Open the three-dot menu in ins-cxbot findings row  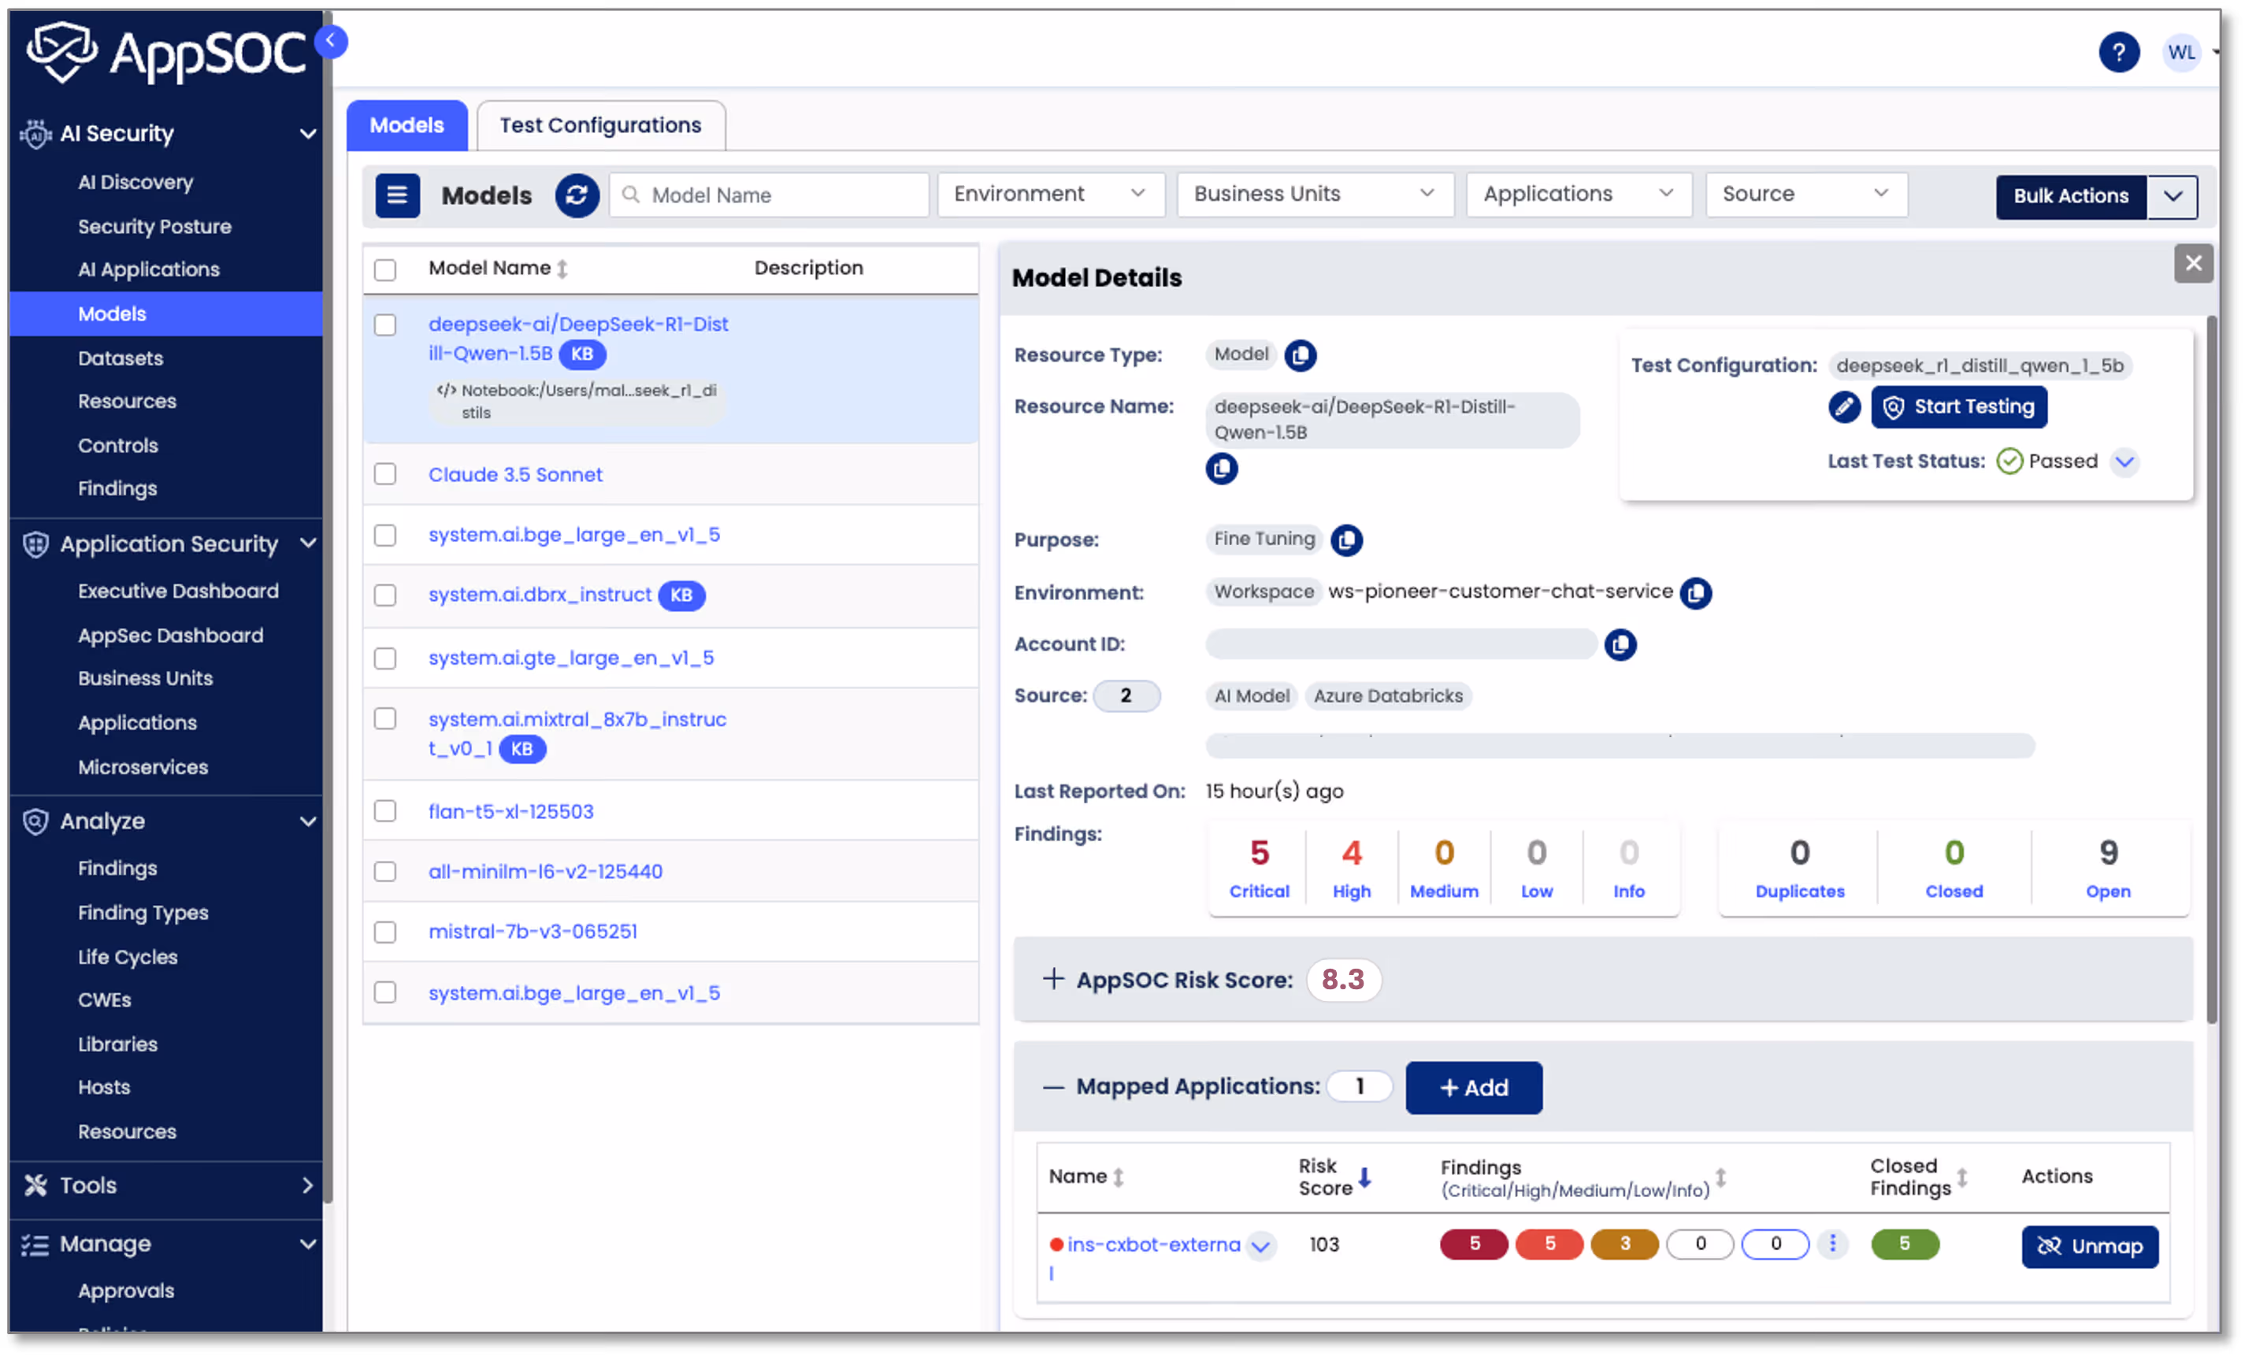tap(1832, 1243)
